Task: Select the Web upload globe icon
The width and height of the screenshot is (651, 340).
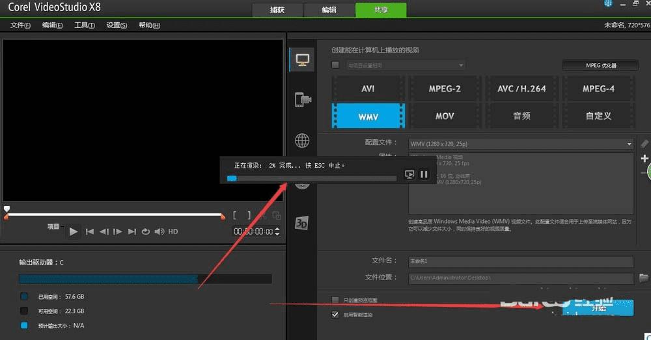Action: [302, 140]
